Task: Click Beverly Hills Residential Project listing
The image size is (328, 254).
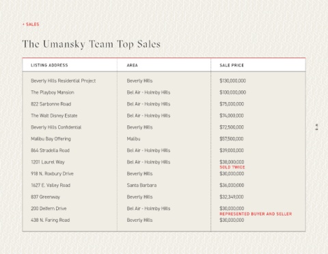Action: (64, 81)
